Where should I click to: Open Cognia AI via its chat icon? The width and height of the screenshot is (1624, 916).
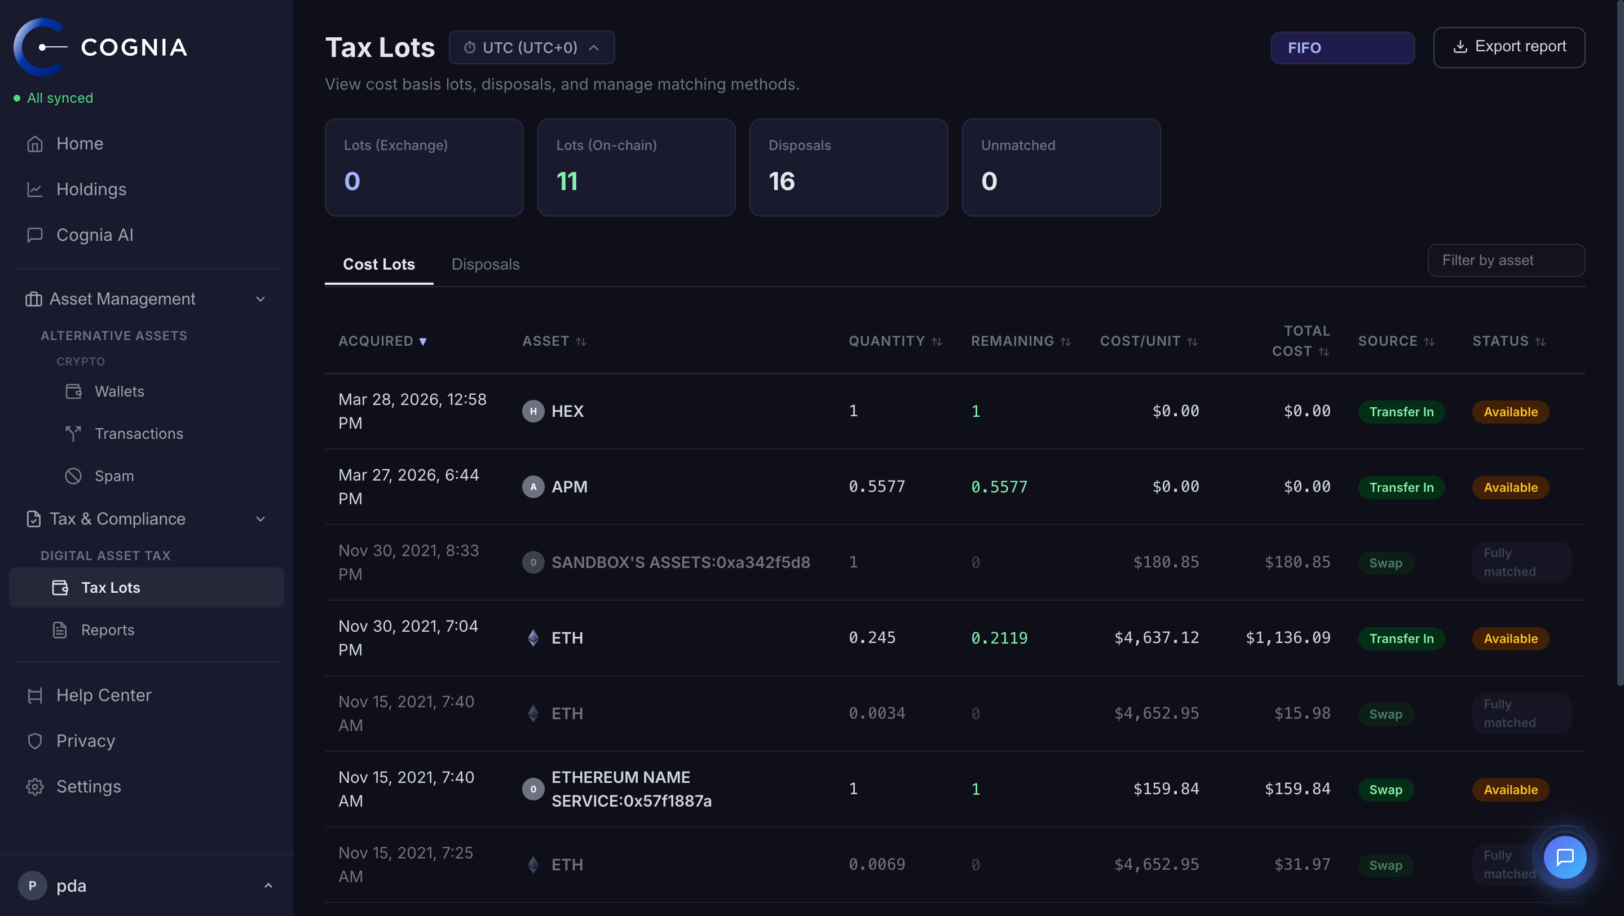pos(34,235)
